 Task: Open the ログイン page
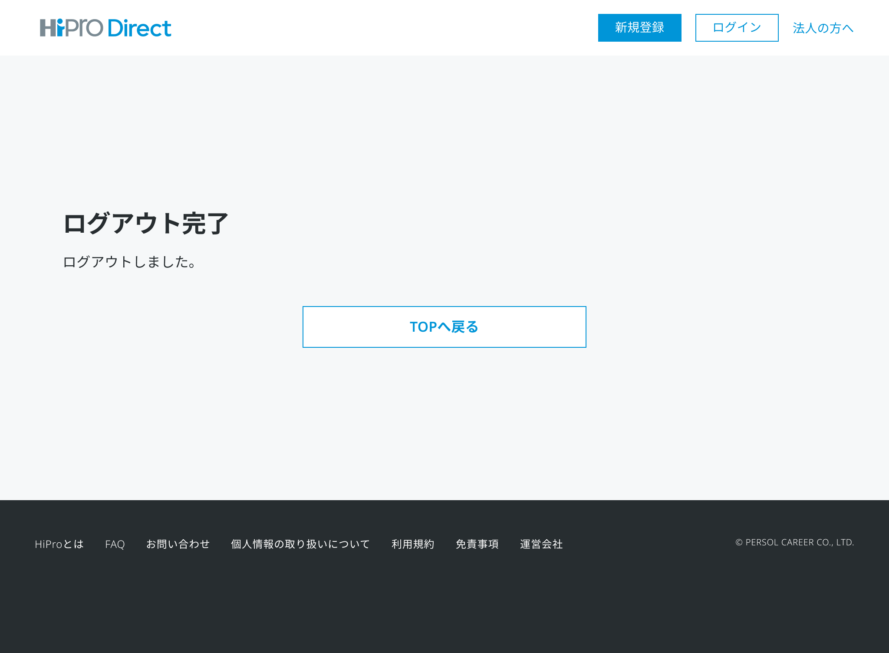pos(737,28)
